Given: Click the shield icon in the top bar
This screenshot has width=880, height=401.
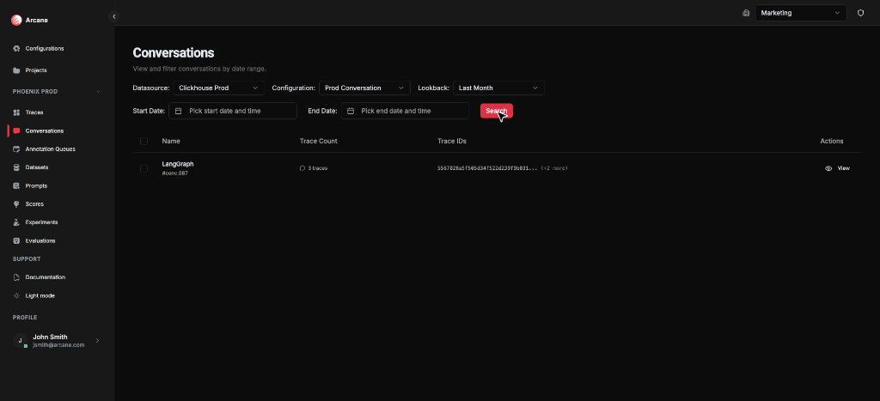Looking at the screenshot, I should coord(860,13).
